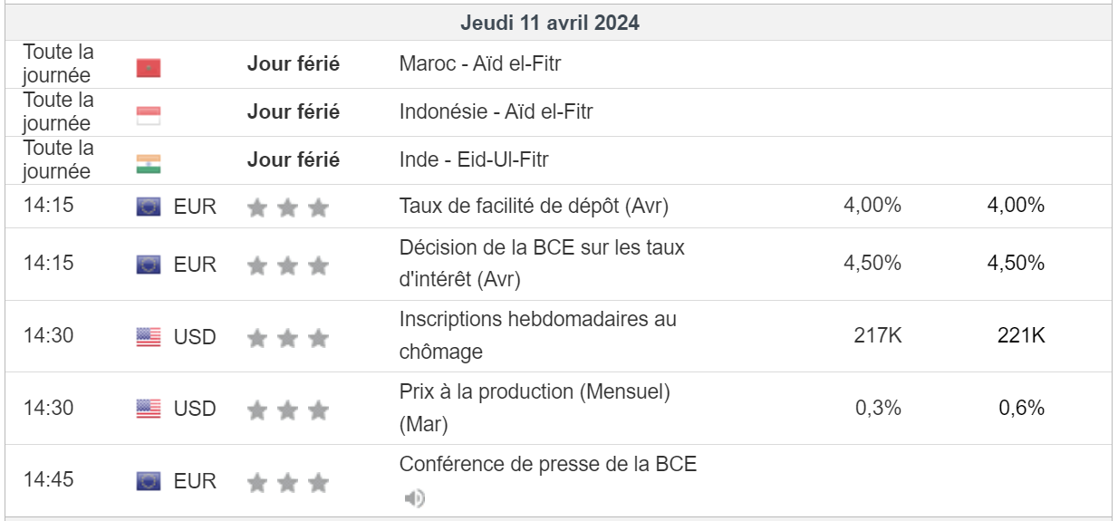Open Conférence de presse de la BCE event
This screenshot has height=521, width=1118.
pyautogui.click(x=548, y=465)
